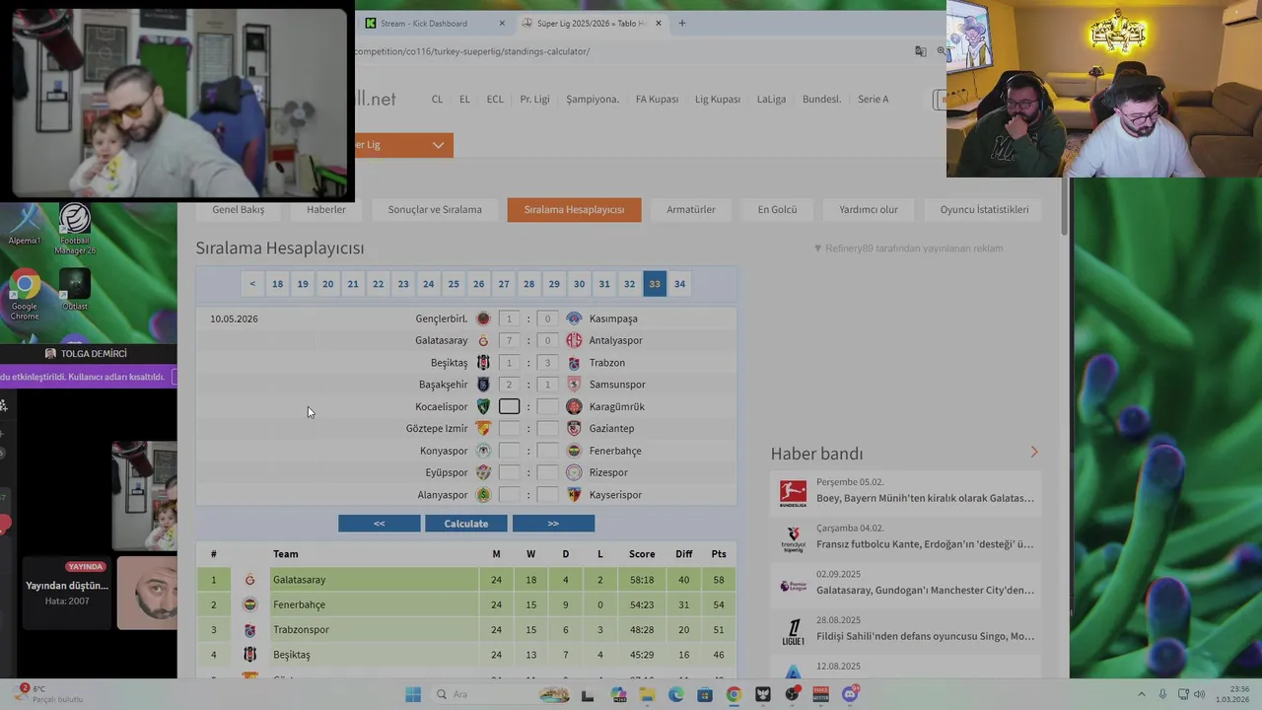Image resolution: width=1262 pixels, height=710 pixels.
Task: Go to previous round with << button
Action: tap(380, 524)
